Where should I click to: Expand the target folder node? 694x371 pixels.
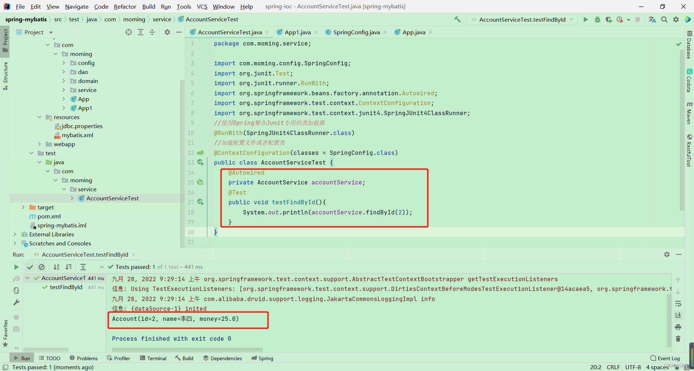click(x=23, y=207)
